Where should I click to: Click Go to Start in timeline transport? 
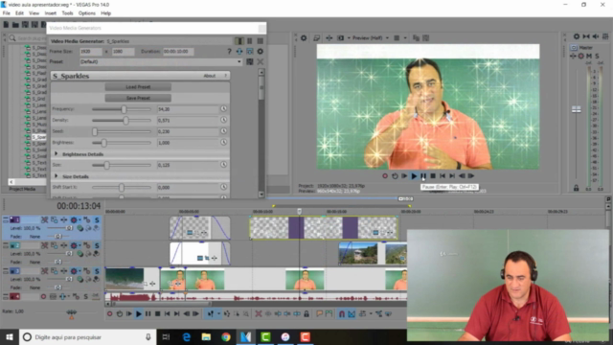[x=167, y=313]
